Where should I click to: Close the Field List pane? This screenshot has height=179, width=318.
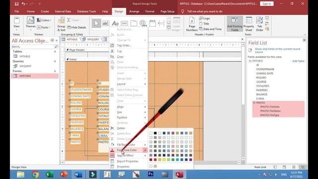point(304,40)
